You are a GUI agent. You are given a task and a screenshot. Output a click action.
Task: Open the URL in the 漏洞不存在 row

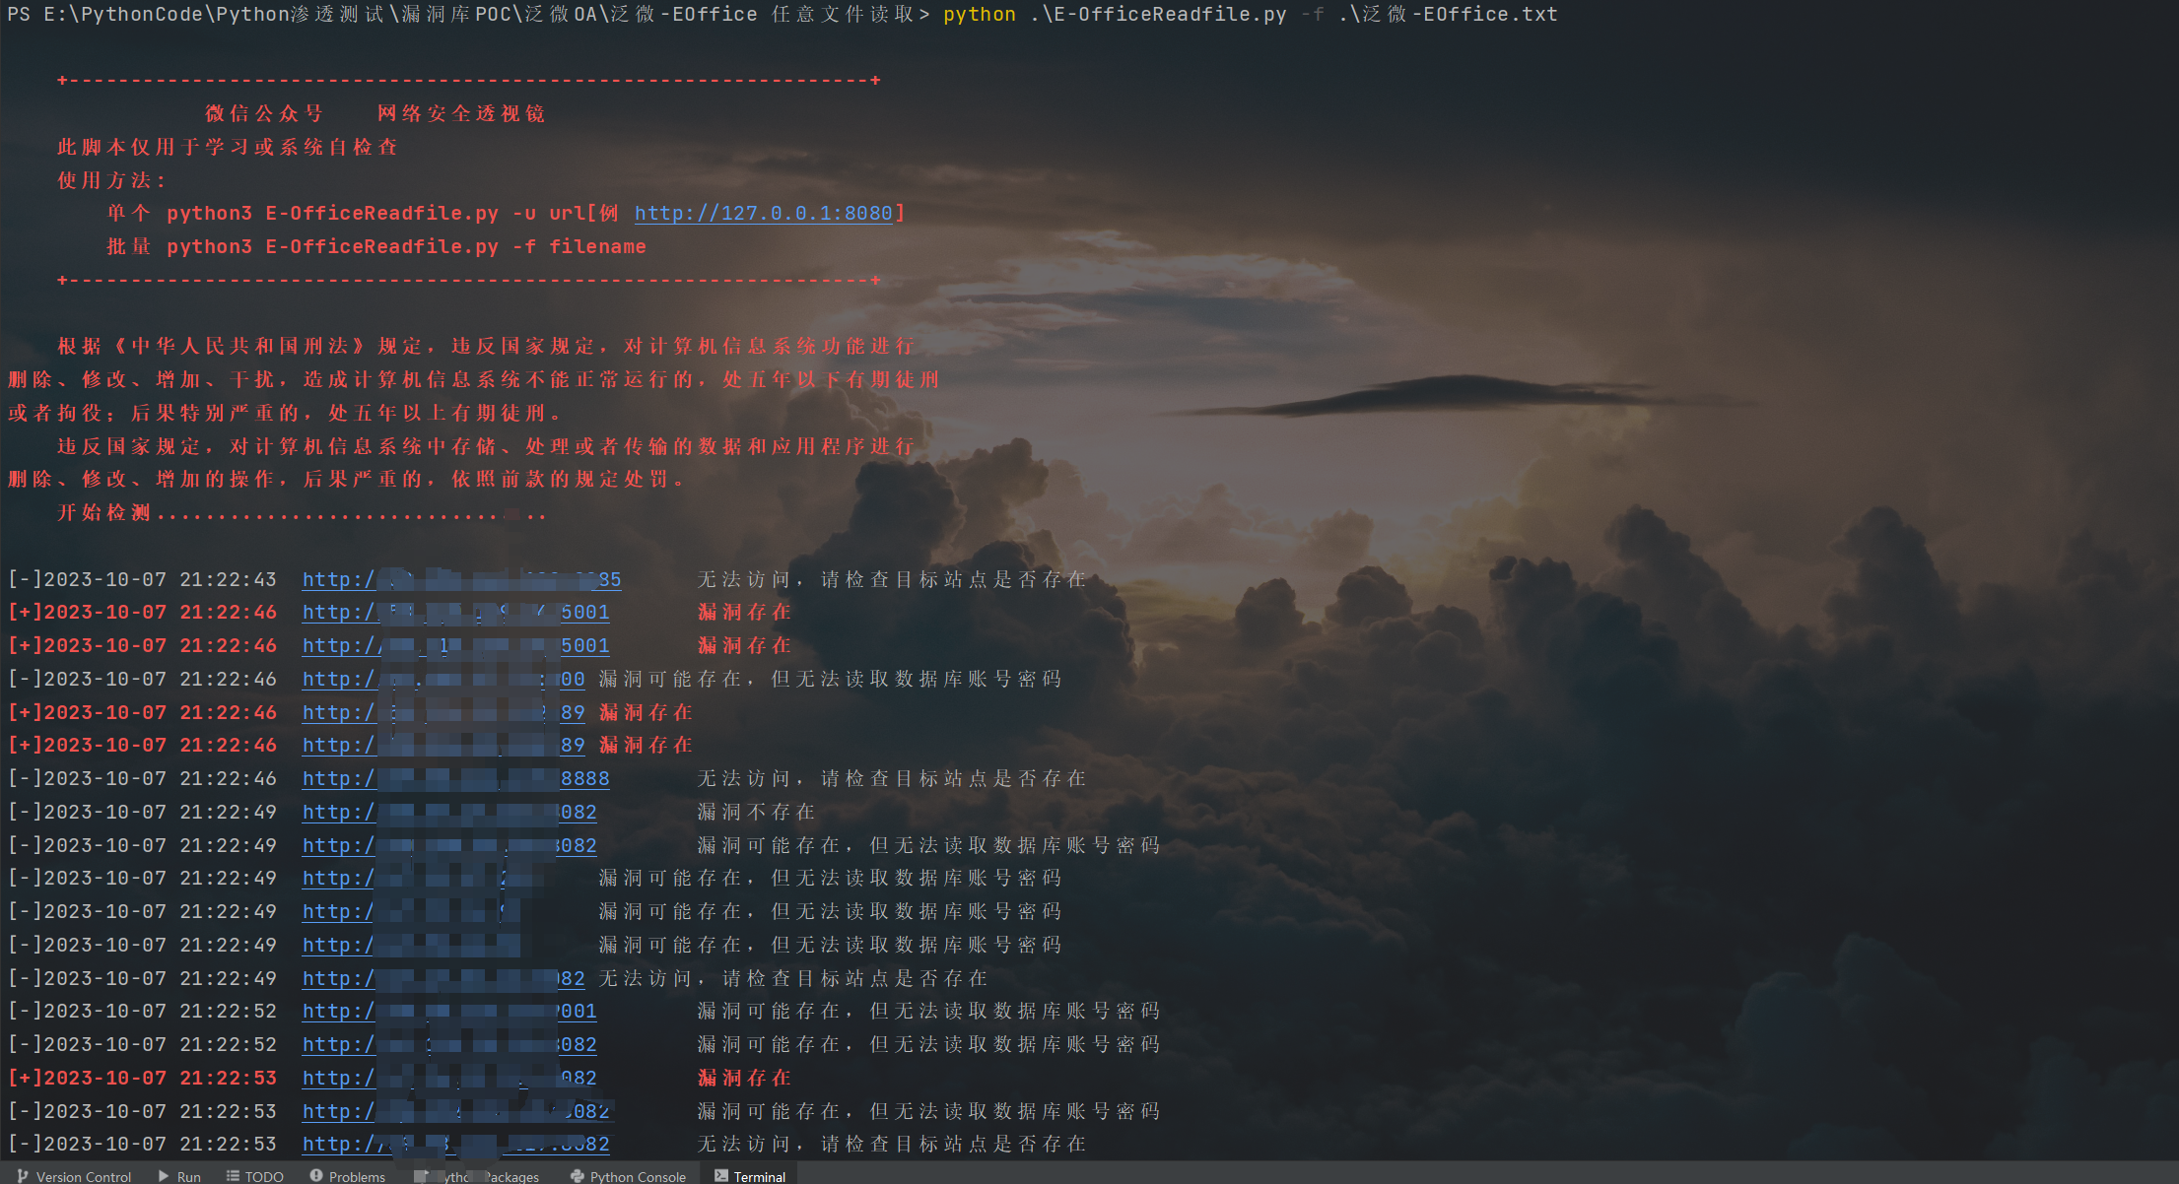[449, 812]
